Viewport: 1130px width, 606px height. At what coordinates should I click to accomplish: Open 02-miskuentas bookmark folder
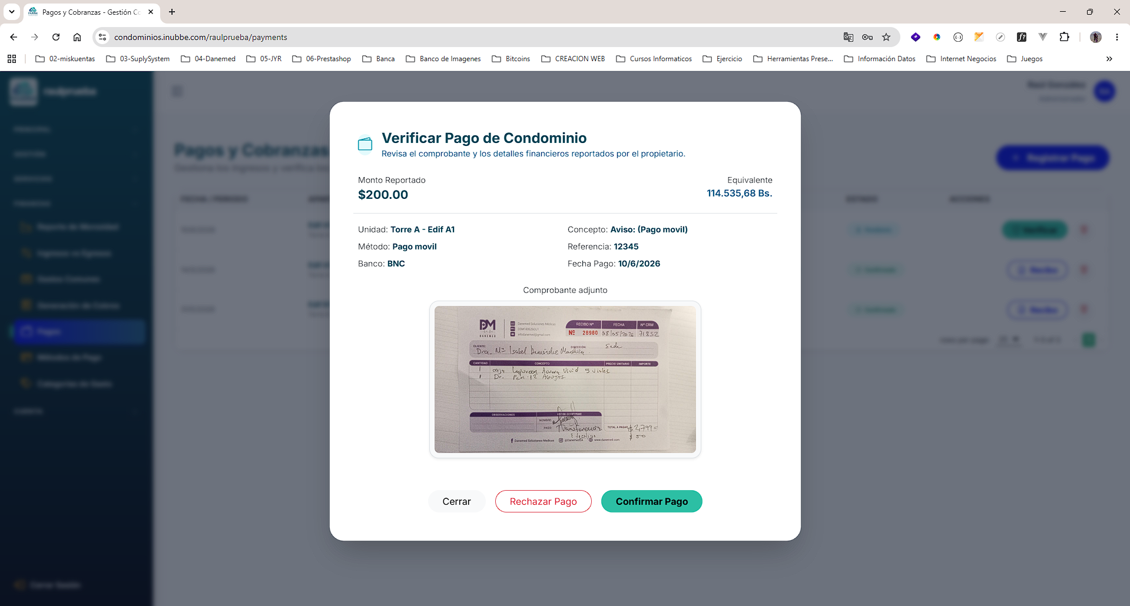pyautogui.click(x=65, y=59)
